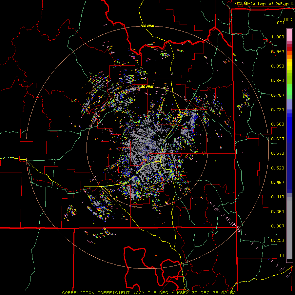295x295 pixels.
Task: Click the 0.733 scale value
Action: click(278, 110)
